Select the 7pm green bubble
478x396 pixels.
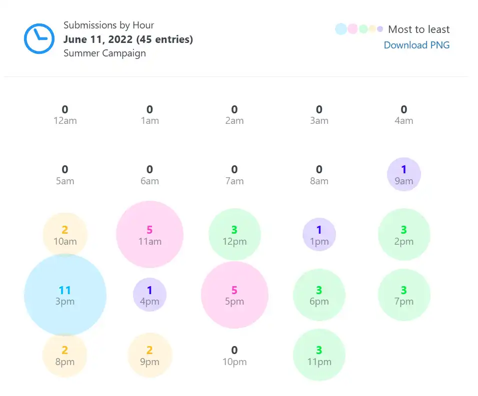point(404,295)
